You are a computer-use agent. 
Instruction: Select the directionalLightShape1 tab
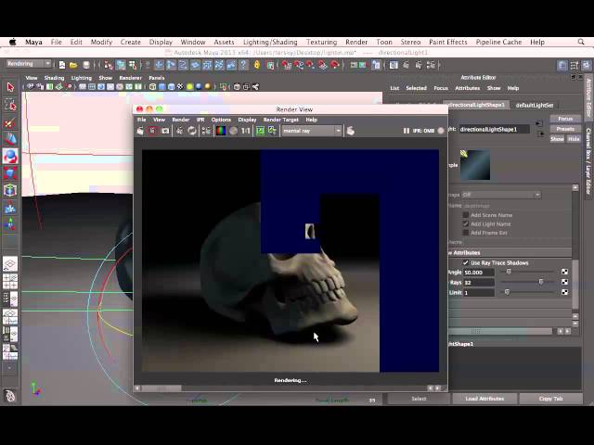click(x=476, y=105)
